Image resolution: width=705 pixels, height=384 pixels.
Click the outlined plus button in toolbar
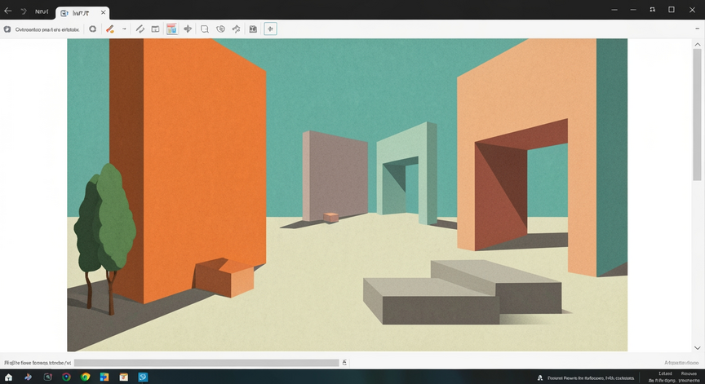point(270,29)
